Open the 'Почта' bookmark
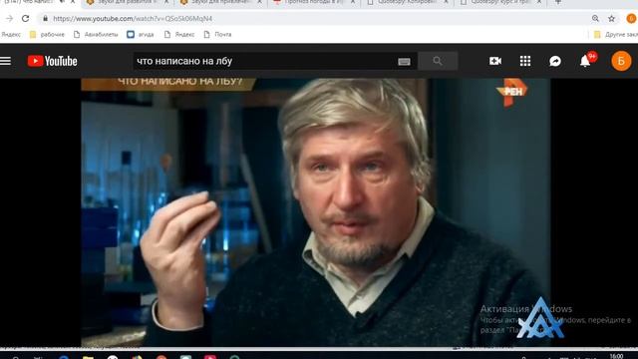This screenshot has width=638, height=359. pos(217,35)
